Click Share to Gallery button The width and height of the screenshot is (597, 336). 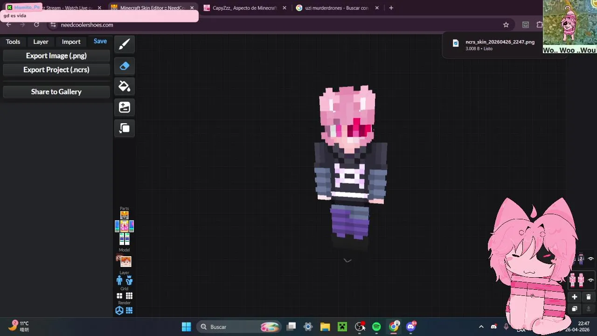pos(56,91)
